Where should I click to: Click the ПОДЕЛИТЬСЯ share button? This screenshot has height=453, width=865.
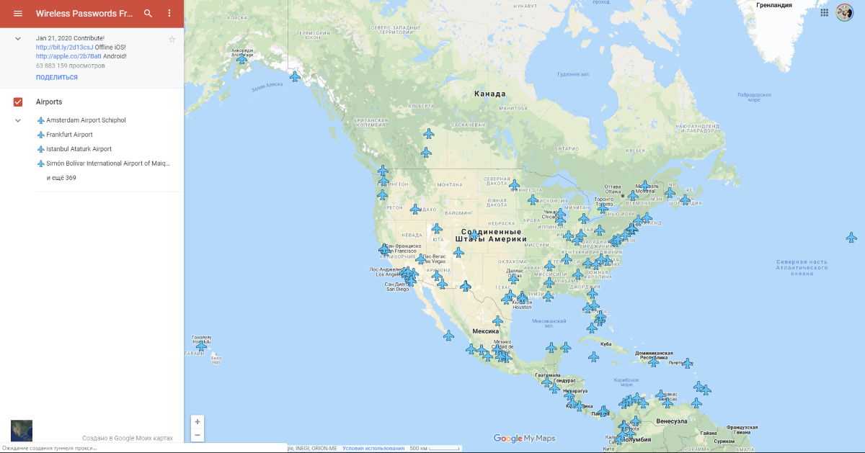tap(57, 77)
